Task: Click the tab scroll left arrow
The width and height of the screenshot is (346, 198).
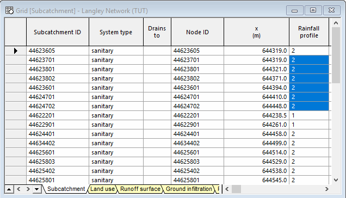Action: tap(18, 189)
